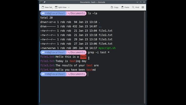
Task: Click the first prompt's 'rob@localhost' segment
Action: click(53, 13)
